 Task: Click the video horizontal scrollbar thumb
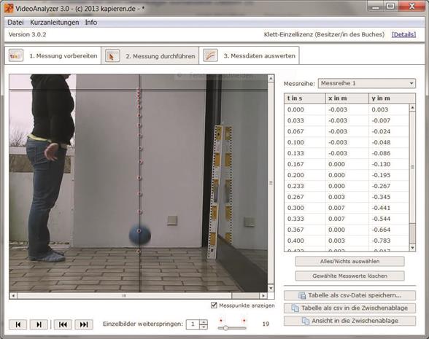point(124,295)
